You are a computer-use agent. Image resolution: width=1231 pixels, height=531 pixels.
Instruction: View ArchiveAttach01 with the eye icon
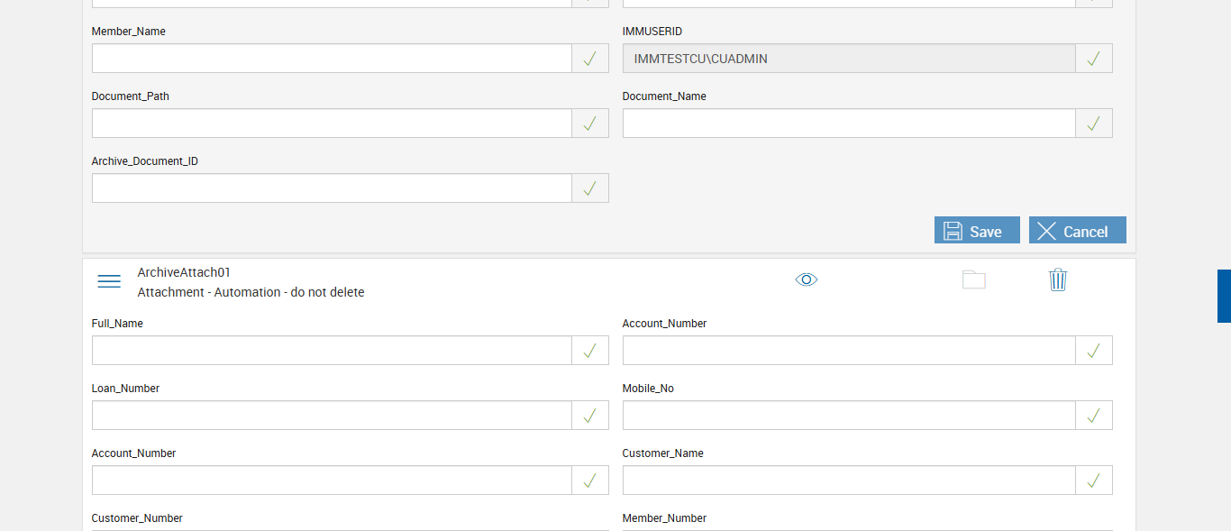point(807,279)
